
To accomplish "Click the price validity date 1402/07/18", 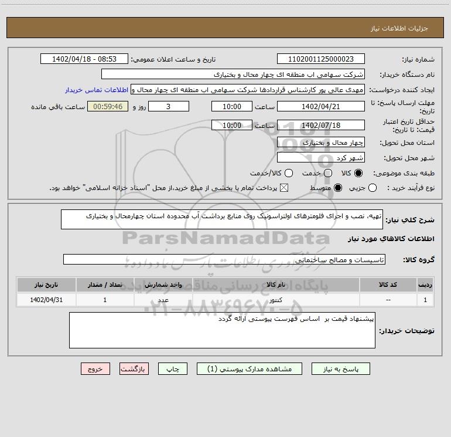I will 321,125.
